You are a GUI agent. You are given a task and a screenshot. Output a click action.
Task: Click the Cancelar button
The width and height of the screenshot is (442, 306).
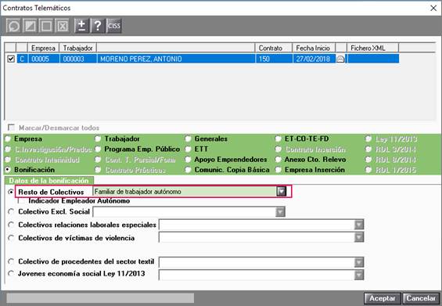click(x=421, y=298)
